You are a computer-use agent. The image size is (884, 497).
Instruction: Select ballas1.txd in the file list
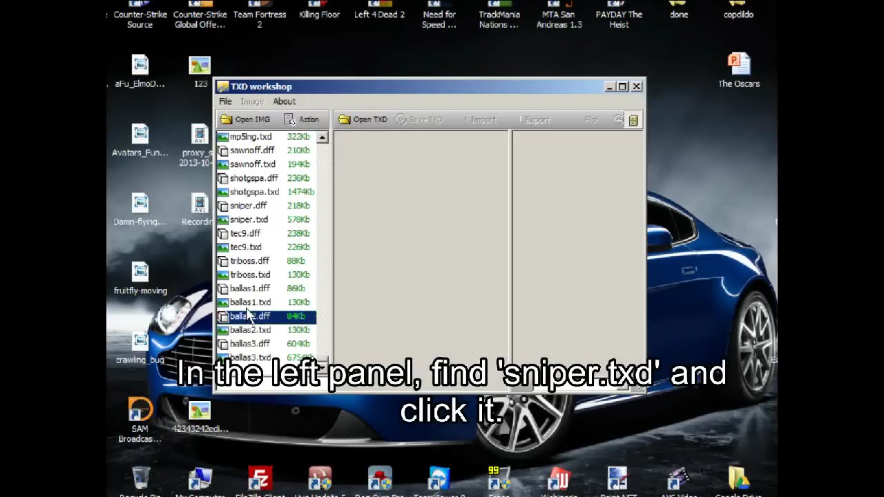[267, 302]
